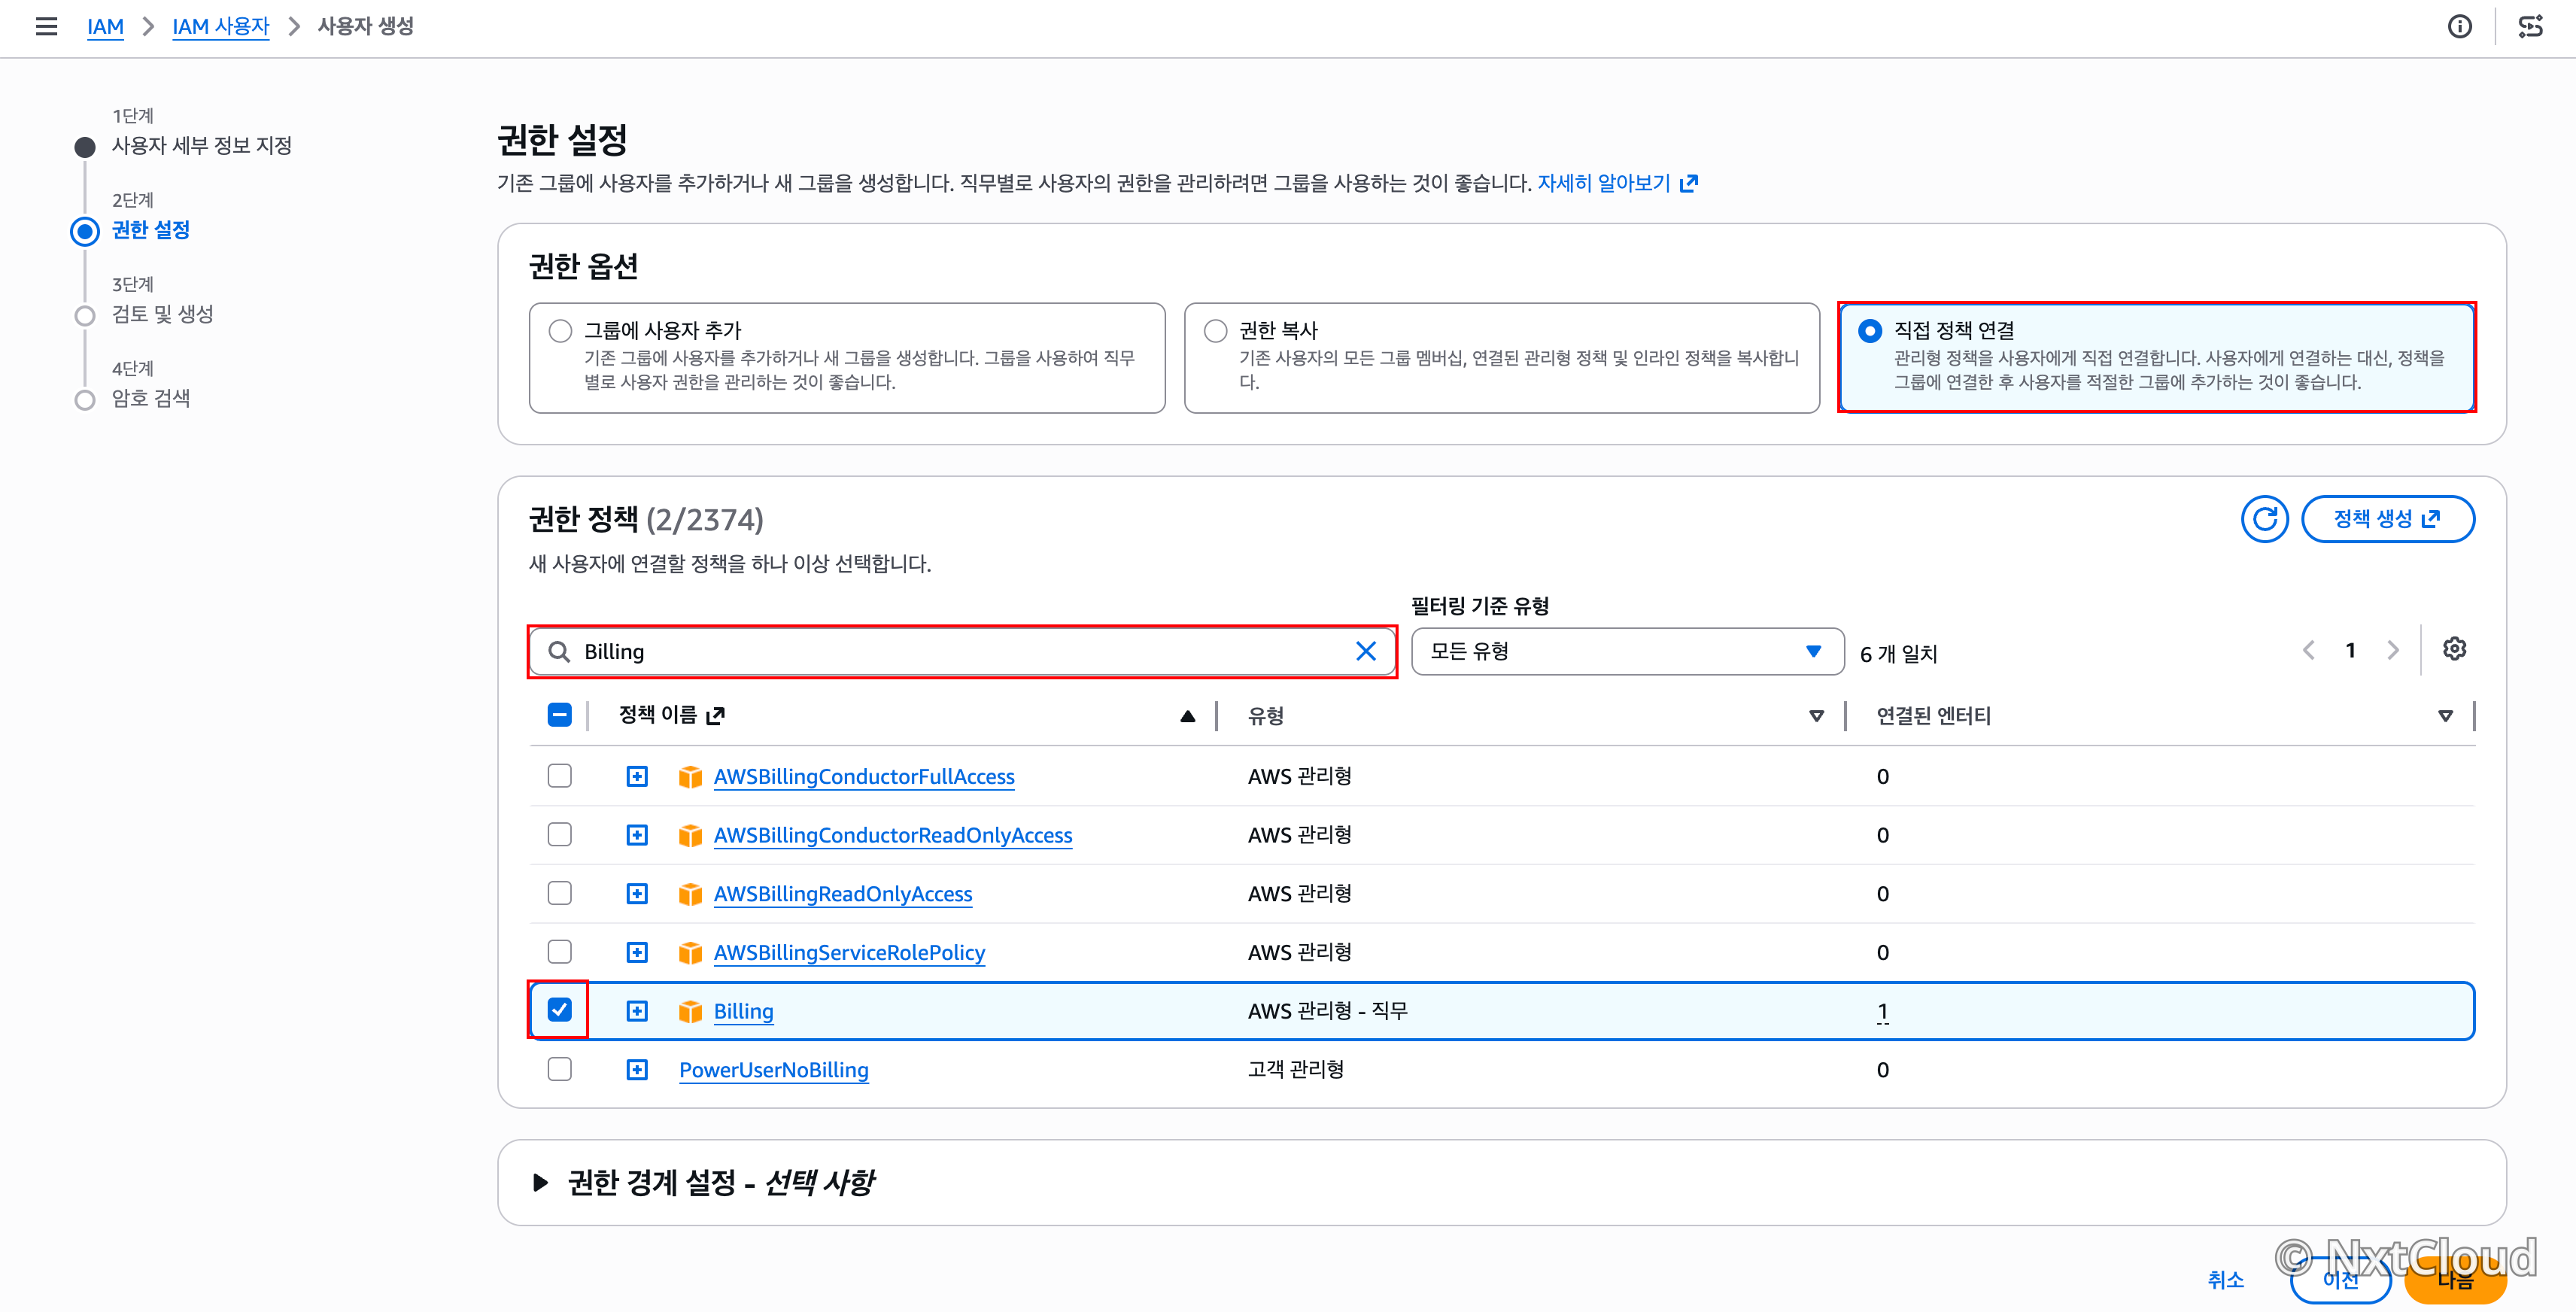Open the AWSBillingServiceRolePolicy policy link
Screen dimensions: 2576x1312
849,953
